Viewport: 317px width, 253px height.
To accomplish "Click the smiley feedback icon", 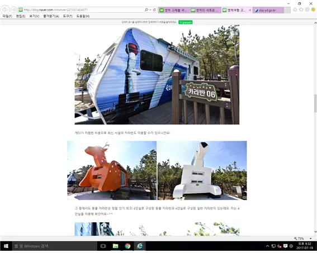I will (313, 9).
